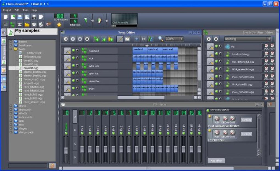Click the new project icon in the toolbar
This screenshot has height=171, width=280.
tap(5, 17)
